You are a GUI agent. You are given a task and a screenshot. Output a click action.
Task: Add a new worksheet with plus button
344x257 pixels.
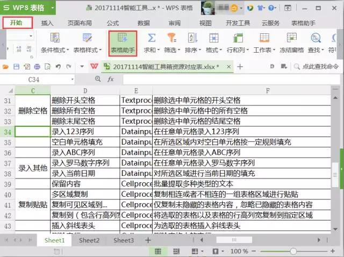point(148,240)
